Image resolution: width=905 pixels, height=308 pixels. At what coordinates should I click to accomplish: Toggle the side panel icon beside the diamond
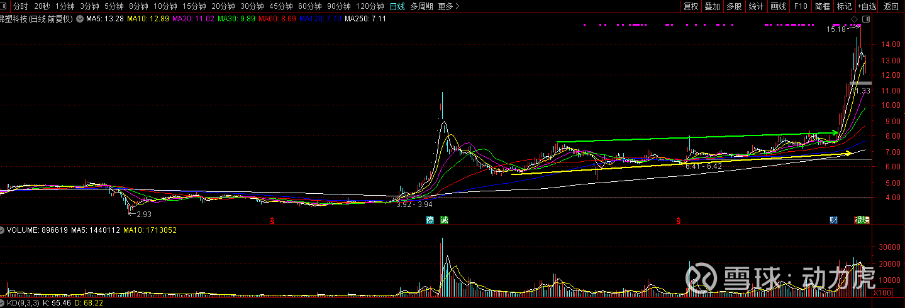click(865, 19)
